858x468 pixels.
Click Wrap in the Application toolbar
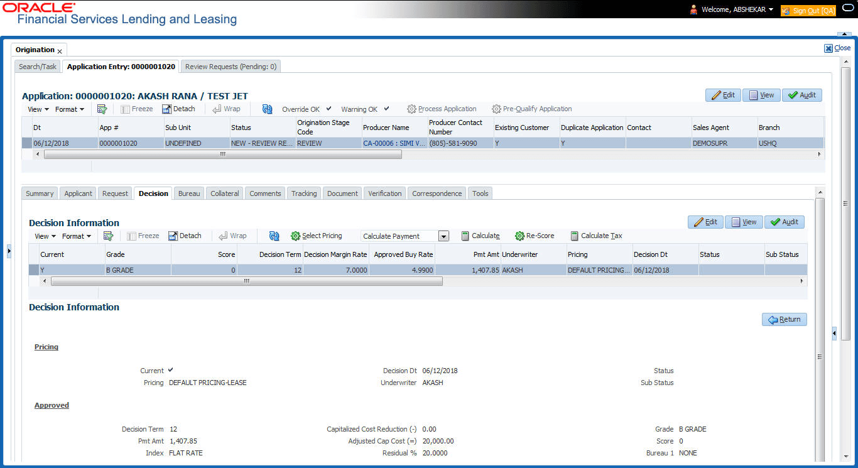click(226, 109)
